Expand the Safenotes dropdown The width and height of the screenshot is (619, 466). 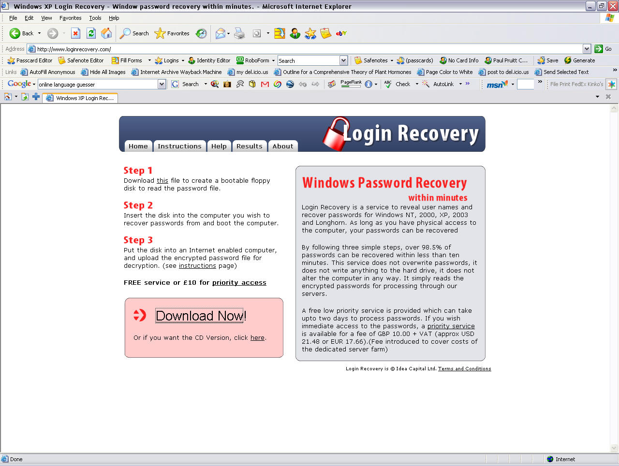coord(392,60)
